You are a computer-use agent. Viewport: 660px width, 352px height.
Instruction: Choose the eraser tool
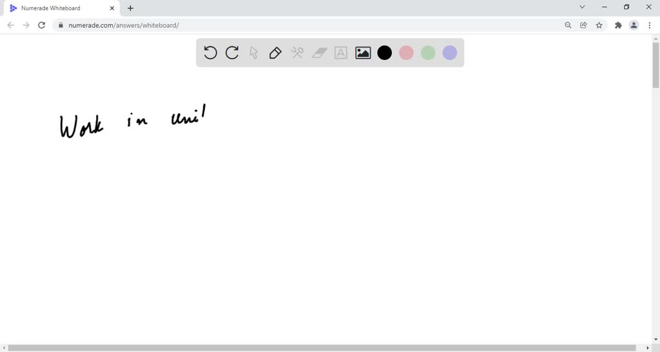click(320, 53)
